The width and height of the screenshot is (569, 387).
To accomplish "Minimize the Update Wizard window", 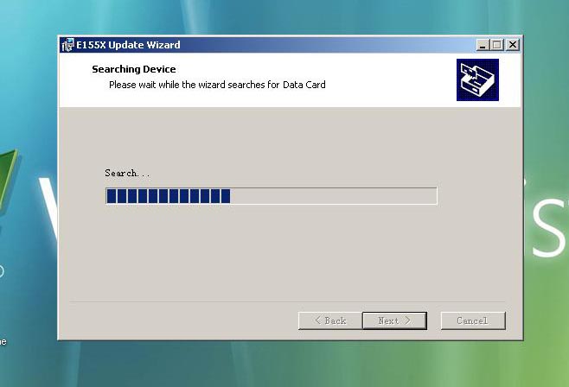I will [483, 45].
